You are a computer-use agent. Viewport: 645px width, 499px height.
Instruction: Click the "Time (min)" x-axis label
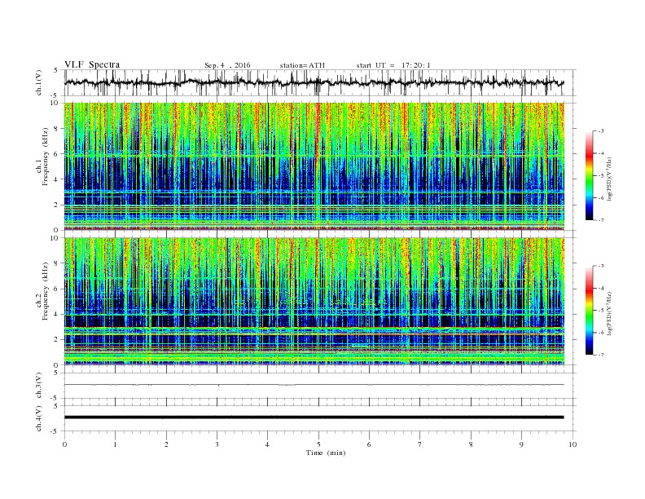(x=326, y=453)
